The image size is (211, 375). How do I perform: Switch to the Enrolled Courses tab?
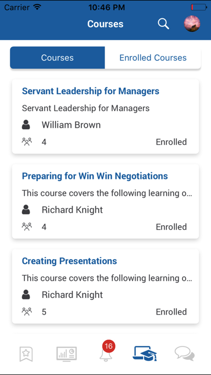[153, 58]
